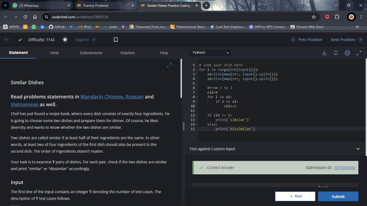Collapse code fold arrow at line 14
The height and width of the screenshot is (206, 367).
[x=197, y=124]
